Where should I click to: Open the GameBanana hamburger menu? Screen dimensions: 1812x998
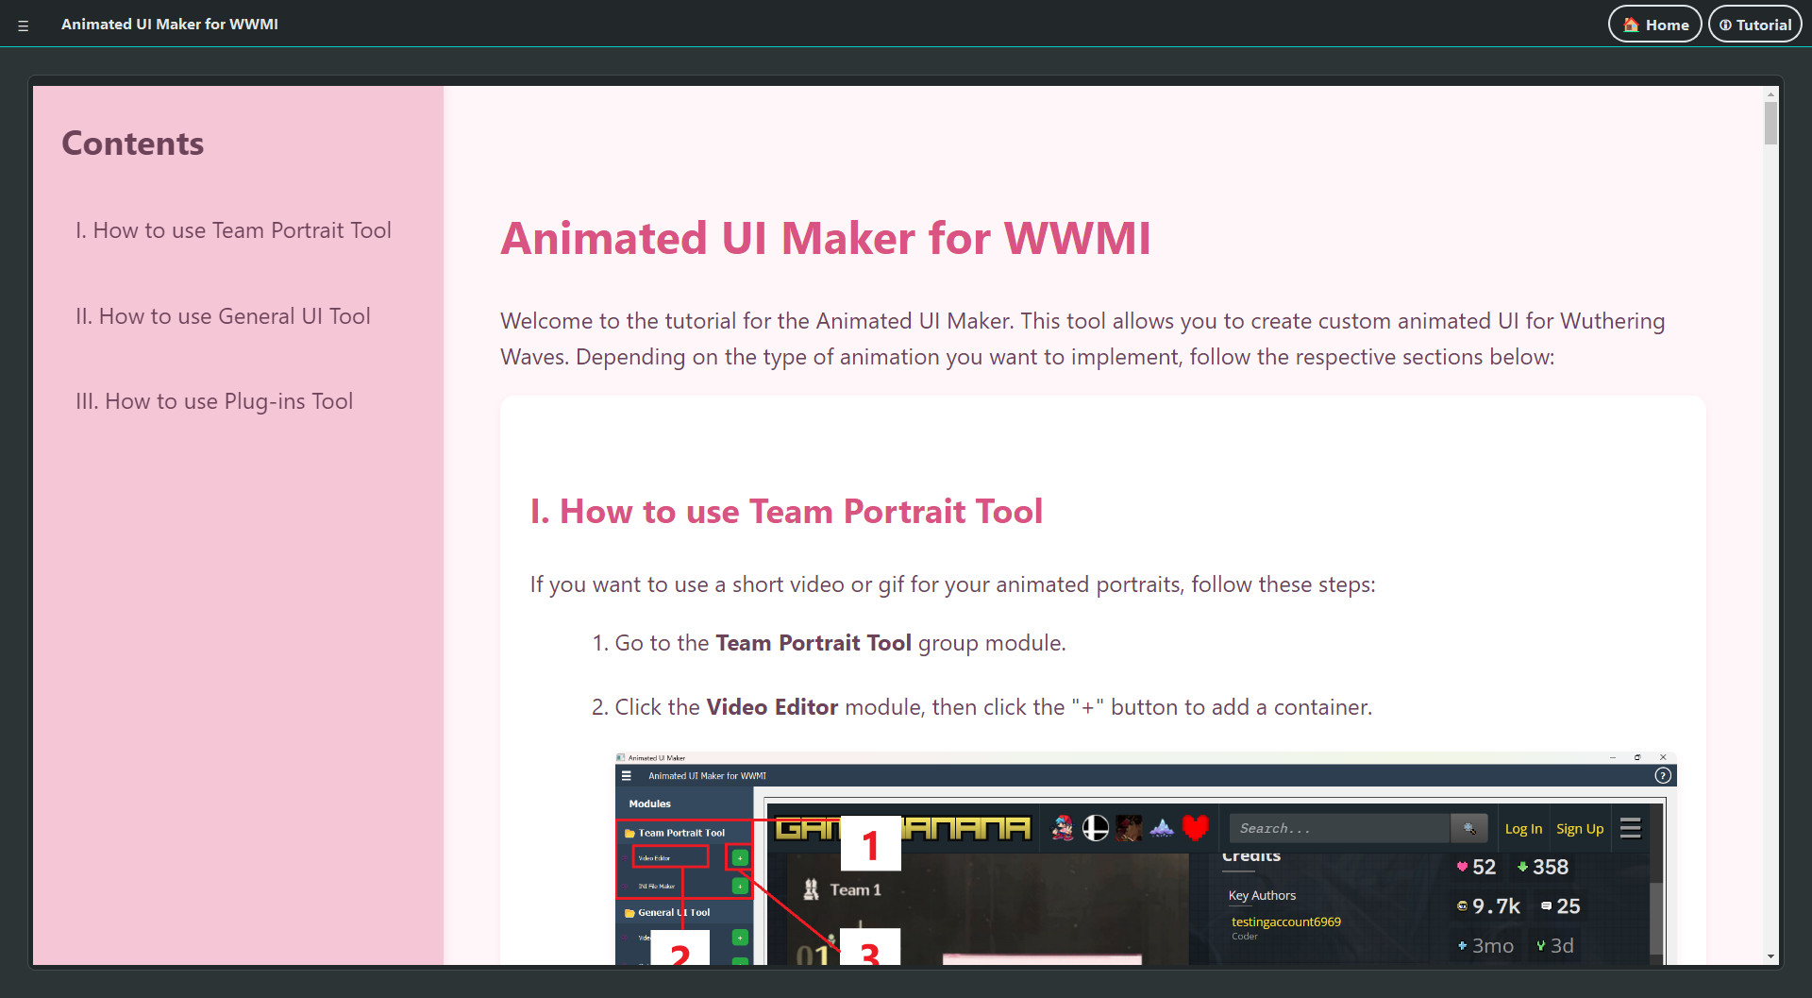(1631, 828)
